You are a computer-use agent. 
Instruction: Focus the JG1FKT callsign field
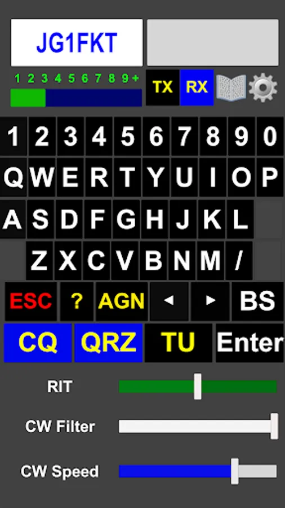coord(77,42)
